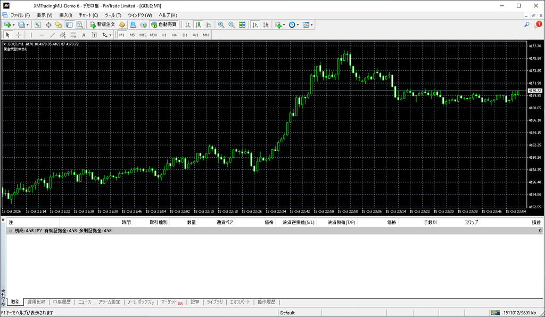Viewport: 545px width, 317px height.
Task: Pick the vertical line drawing tool
Action: (31, 35)
